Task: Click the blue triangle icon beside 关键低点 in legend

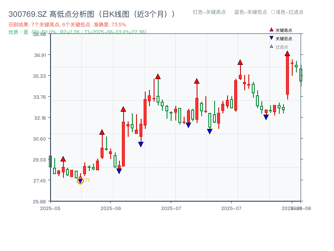Action: (x=271, y=38)
